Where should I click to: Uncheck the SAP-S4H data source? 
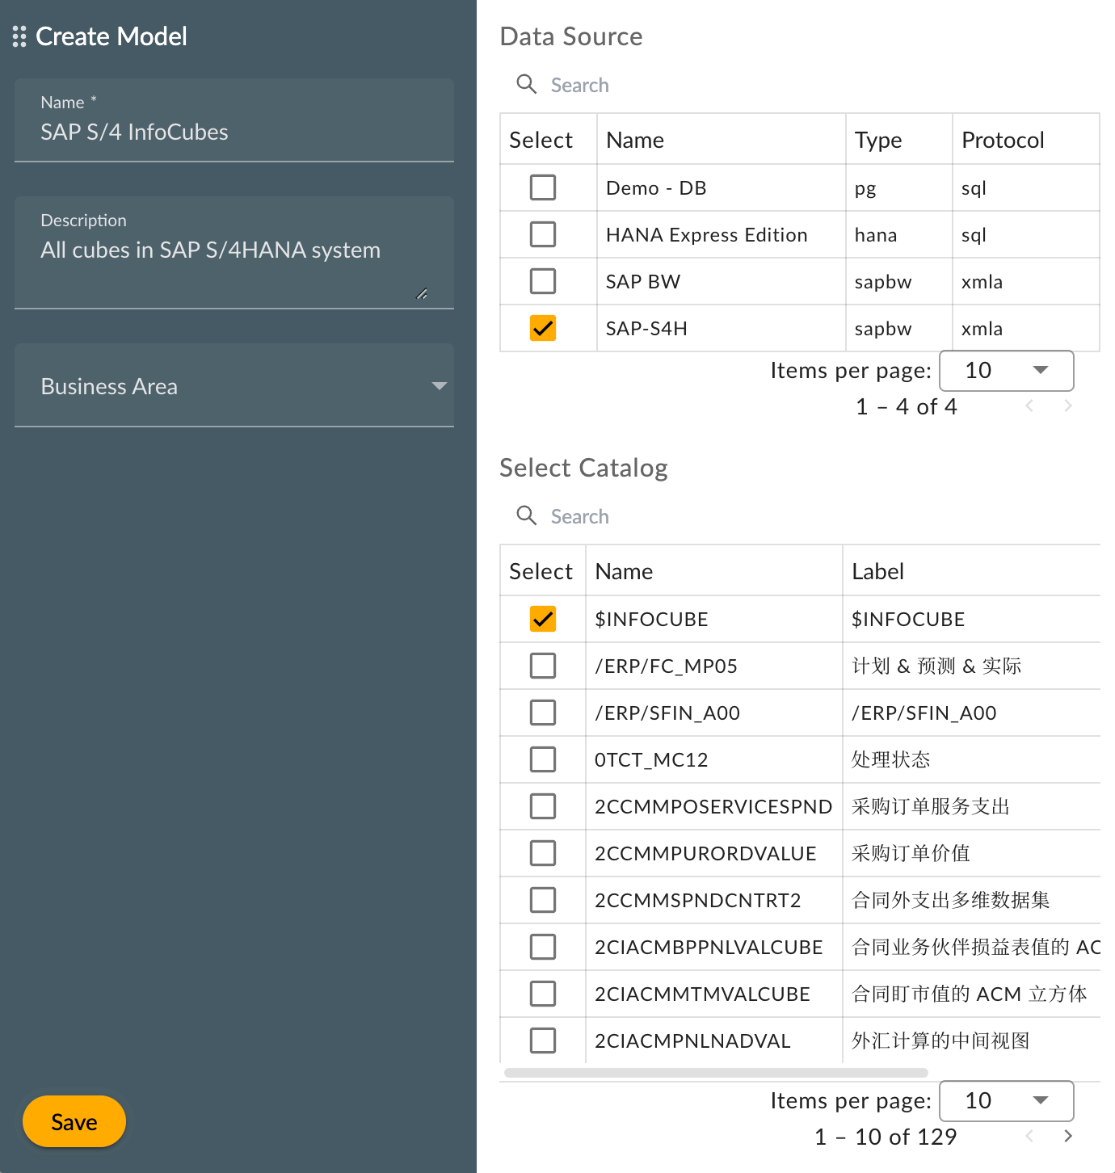coord(542,328)
